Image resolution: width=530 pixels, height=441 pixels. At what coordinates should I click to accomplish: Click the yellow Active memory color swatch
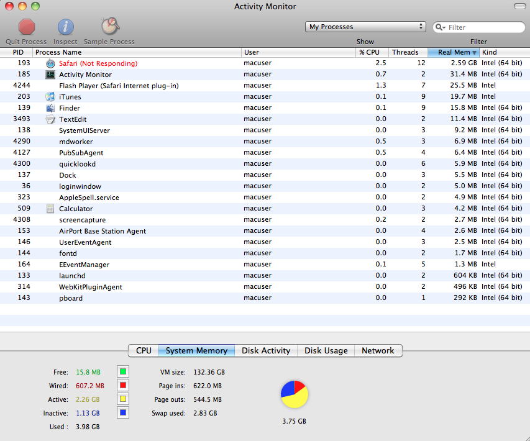(x=123, y=399)
